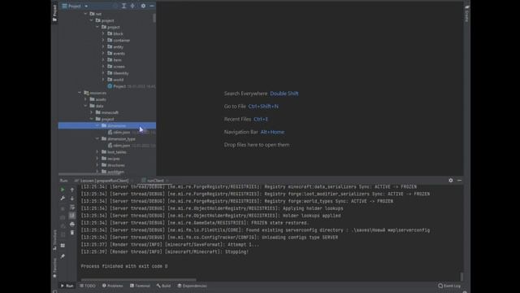Open the Gradle tool window stripe
The width and height of the screenshot is (520, 293).
coord(466,13)
